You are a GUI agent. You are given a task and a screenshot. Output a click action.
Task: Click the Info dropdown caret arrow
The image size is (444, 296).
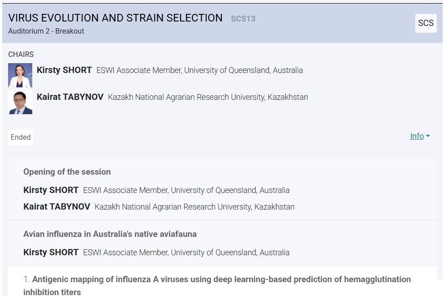[x=428, y=136]
